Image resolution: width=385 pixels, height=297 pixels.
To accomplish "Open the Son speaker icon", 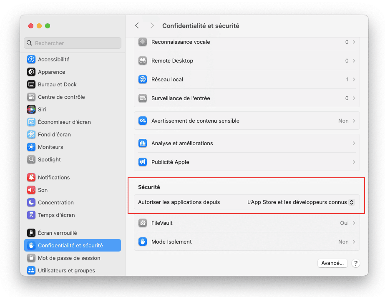I will click(31, 190).
